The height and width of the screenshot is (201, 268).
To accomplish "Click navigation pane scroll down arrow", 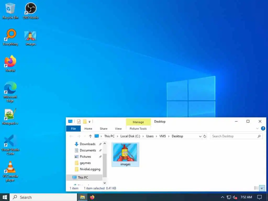I will [105, 183].
